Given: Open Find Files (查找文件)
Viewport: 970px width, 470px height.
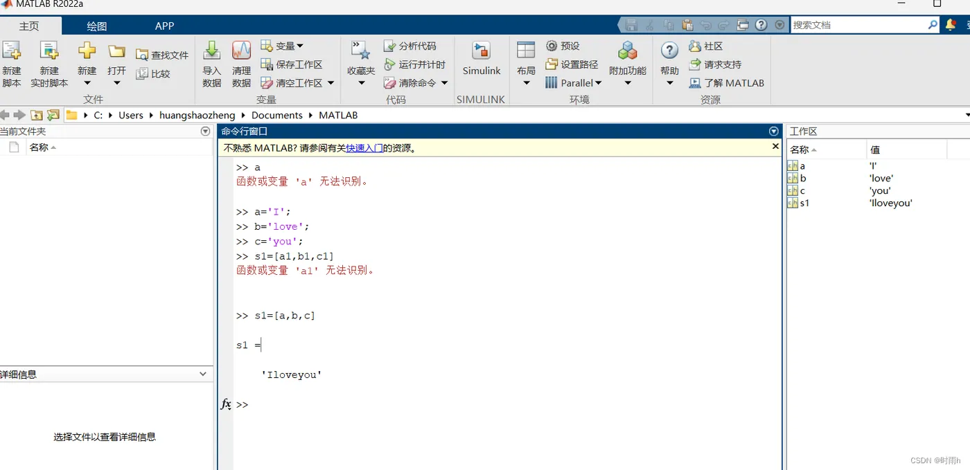Looking at the screenshot, I should [x=162, y=55].
